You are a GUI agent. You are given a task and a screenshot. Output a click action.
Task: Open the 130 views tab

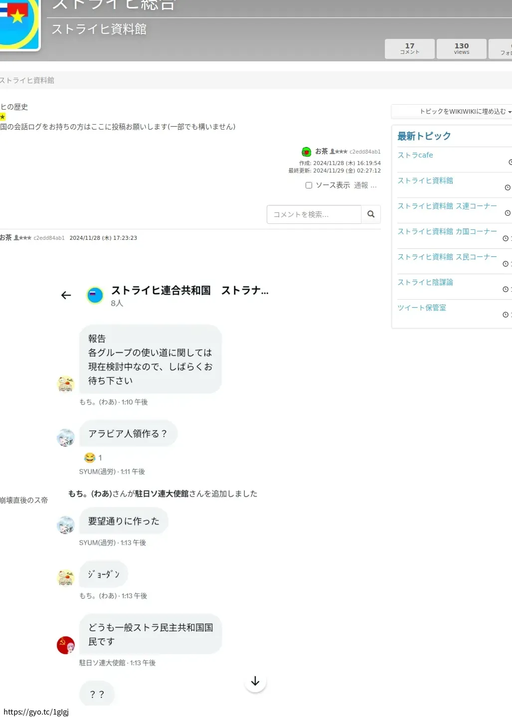pyautogui.click(x=461, y=48)
